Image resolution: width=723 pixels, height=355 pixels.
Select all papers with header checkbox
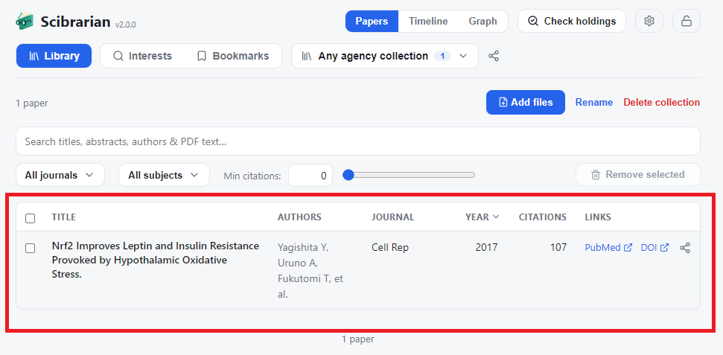click(x=30, y=218)
